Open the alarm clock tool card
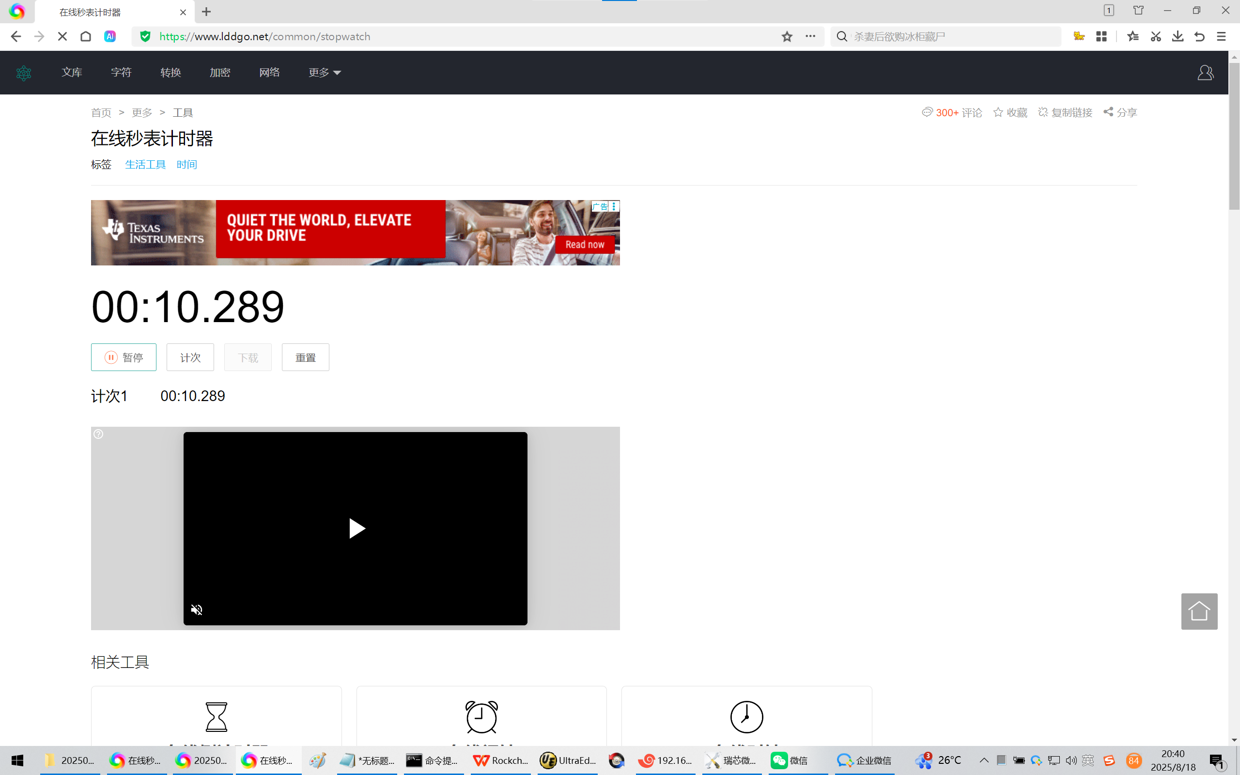 click(x=481, y=716)
